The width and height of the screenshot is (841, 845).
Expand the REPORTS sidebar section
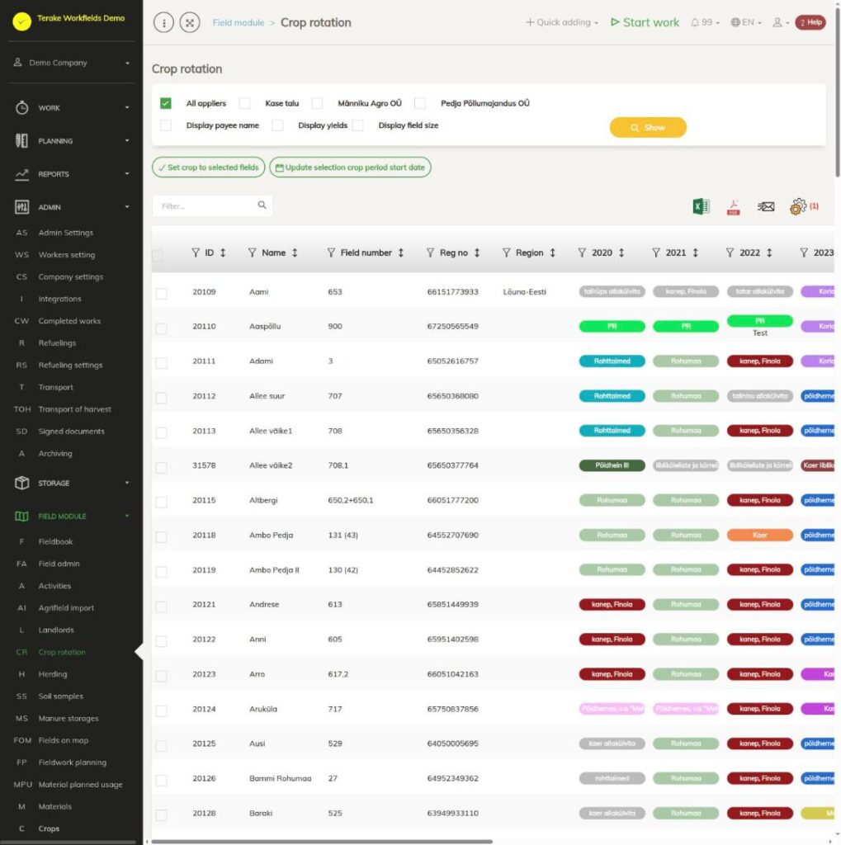(72, 174)
